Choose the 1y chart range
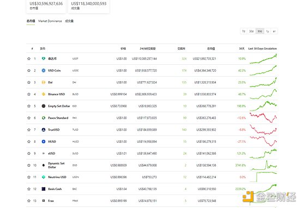The height and width of the screenshot is (208, 302). [x=267, y=31]
